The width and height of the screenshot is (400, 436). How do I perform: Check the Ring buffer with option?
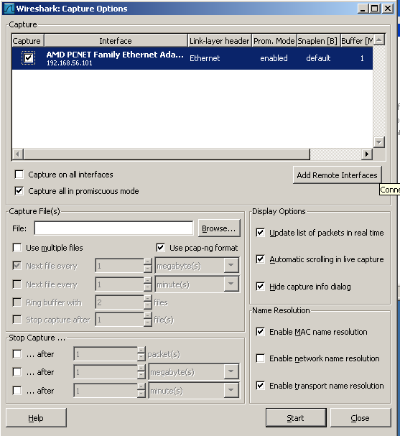pos(17,302)
